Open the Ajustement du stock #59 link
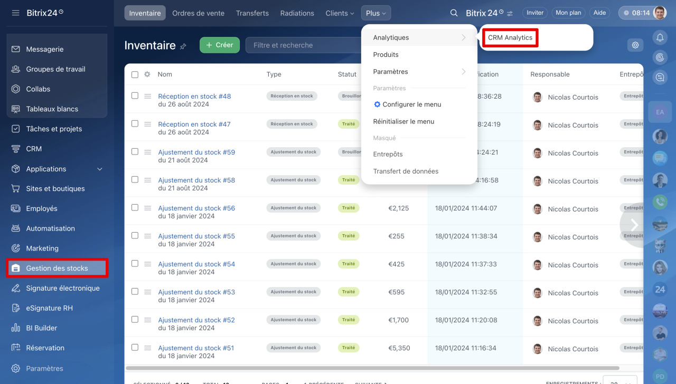Viewport: 676px width, 384px height. pos(196,152)
